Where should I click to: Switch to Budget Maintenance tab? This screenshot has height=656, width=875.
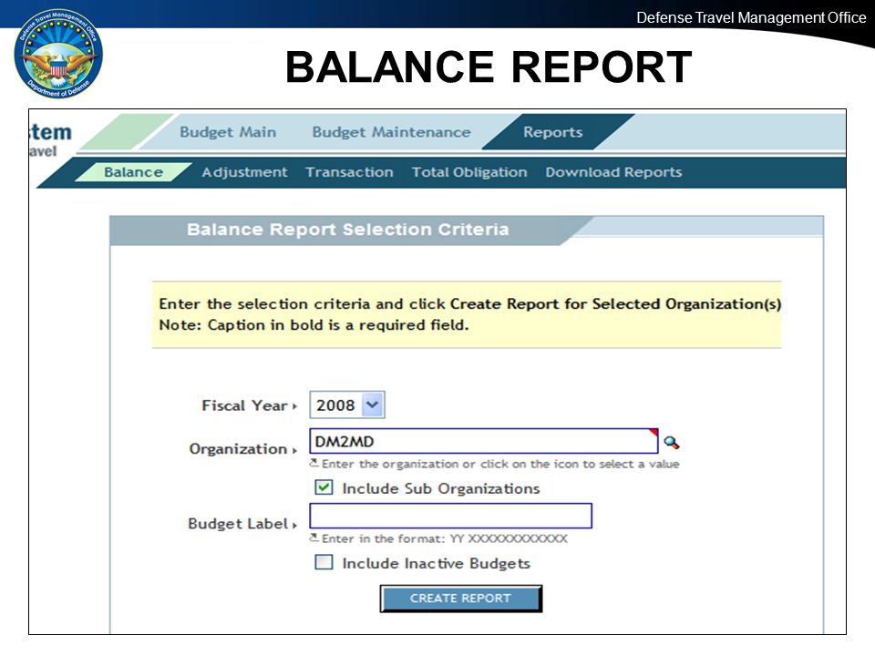[391, 132]
